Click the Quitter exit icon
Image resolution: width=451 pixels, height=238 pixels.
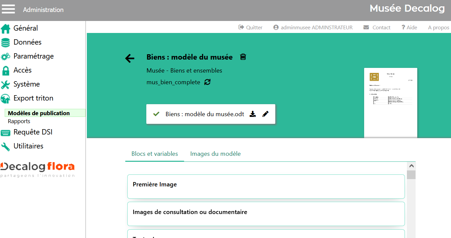[241, 27]
